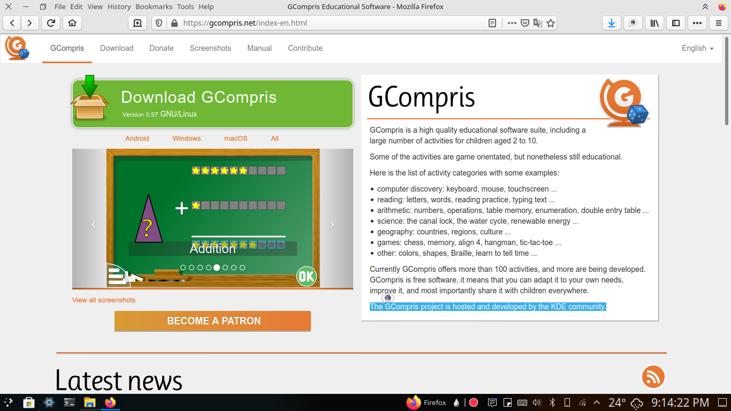The width and height of the screenshot is (731, 411).
Task: Go back to the previous page
Action: 12,23
